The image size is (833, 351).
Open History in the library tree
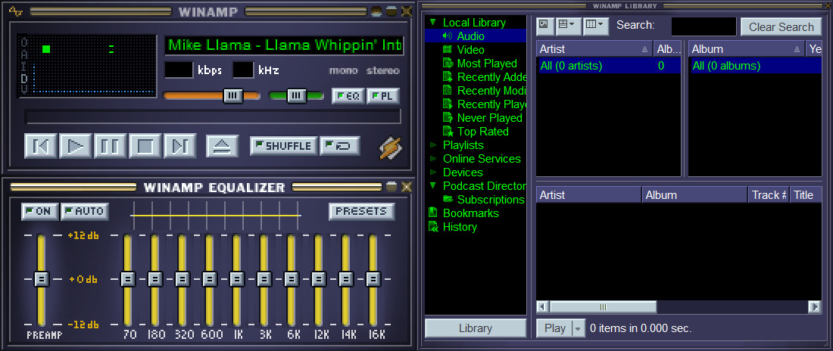(460, 227)
